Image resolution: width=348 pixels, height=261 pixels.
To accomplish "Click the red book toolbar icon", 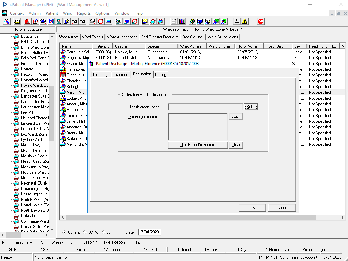I will [x=28, y=21].
